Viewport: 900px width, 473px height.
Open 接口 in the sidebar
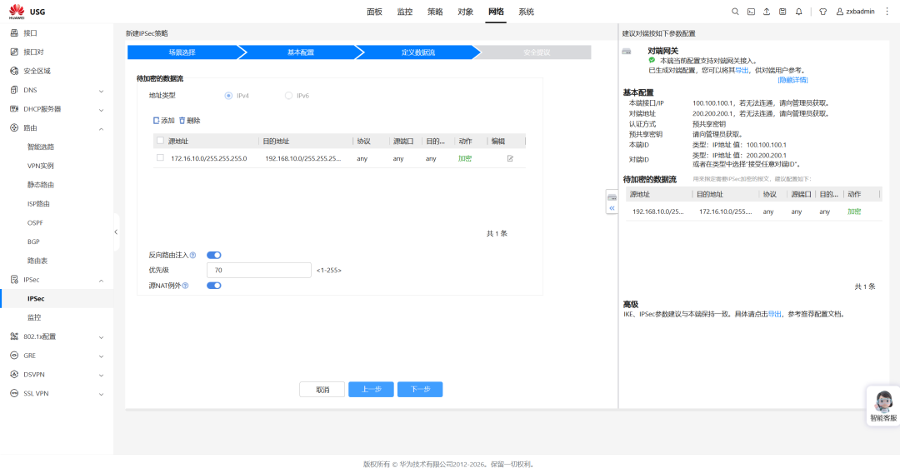31,33
